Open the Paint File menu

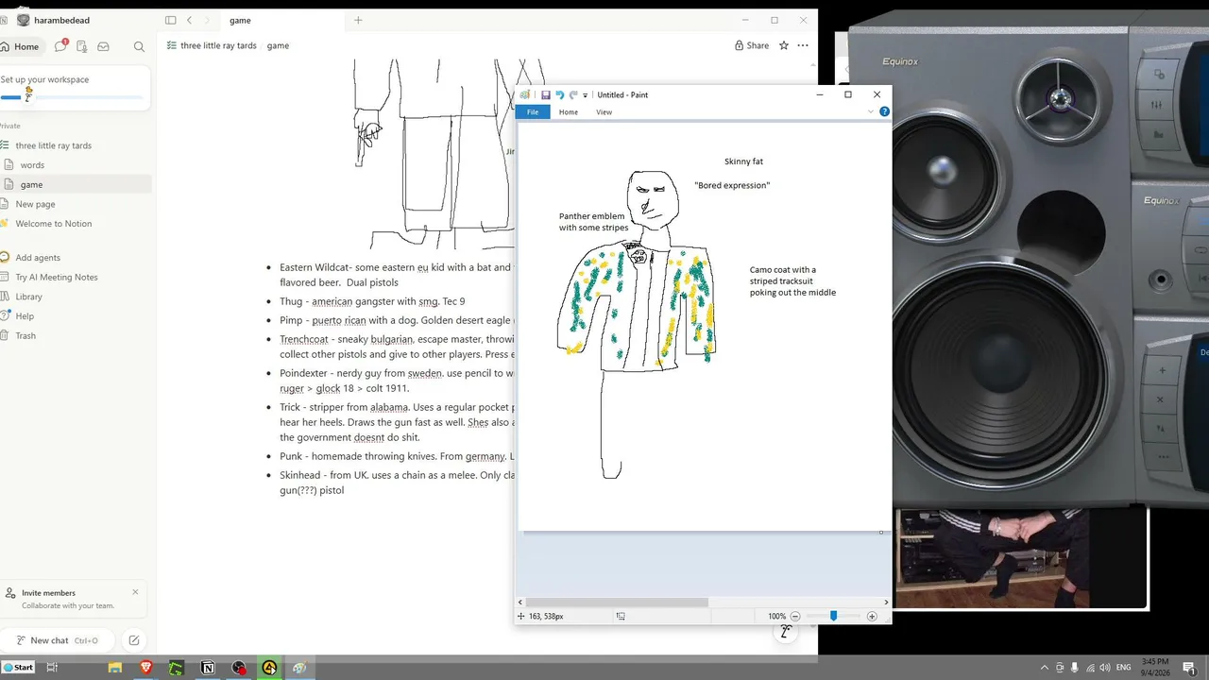point(533,111)
